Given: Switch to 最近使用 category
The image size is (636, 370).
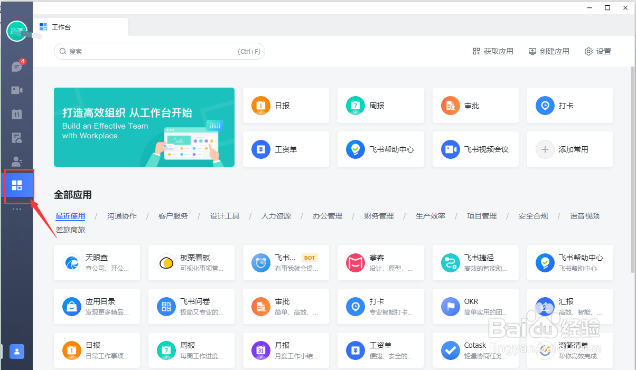Looking at the screenshot, I should pos(70,215).
